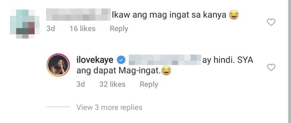The height and width of the screenshot is (123, 291).
Task: Click the laughing emoji after "sa kanya"
Action: (x=234, y=15)
